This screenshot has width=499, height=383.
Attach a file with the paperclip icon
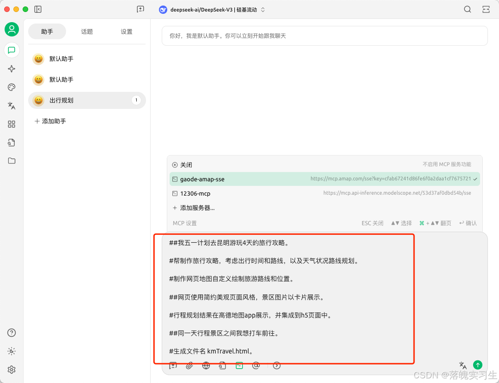point(189,365)
